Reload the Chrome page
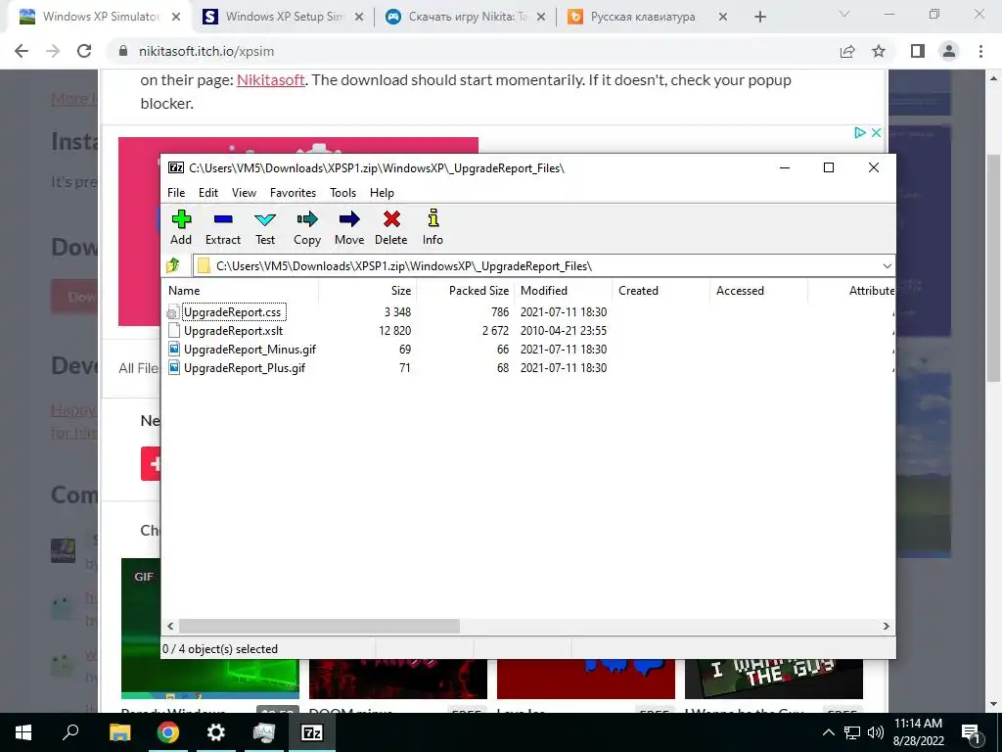The width and height of the screenshot is (1002, 752). 84,51
